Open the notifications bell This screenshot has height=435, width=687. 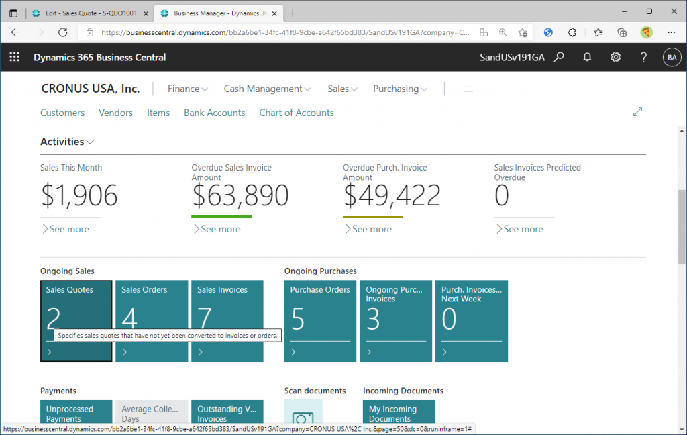coord(587,57)
